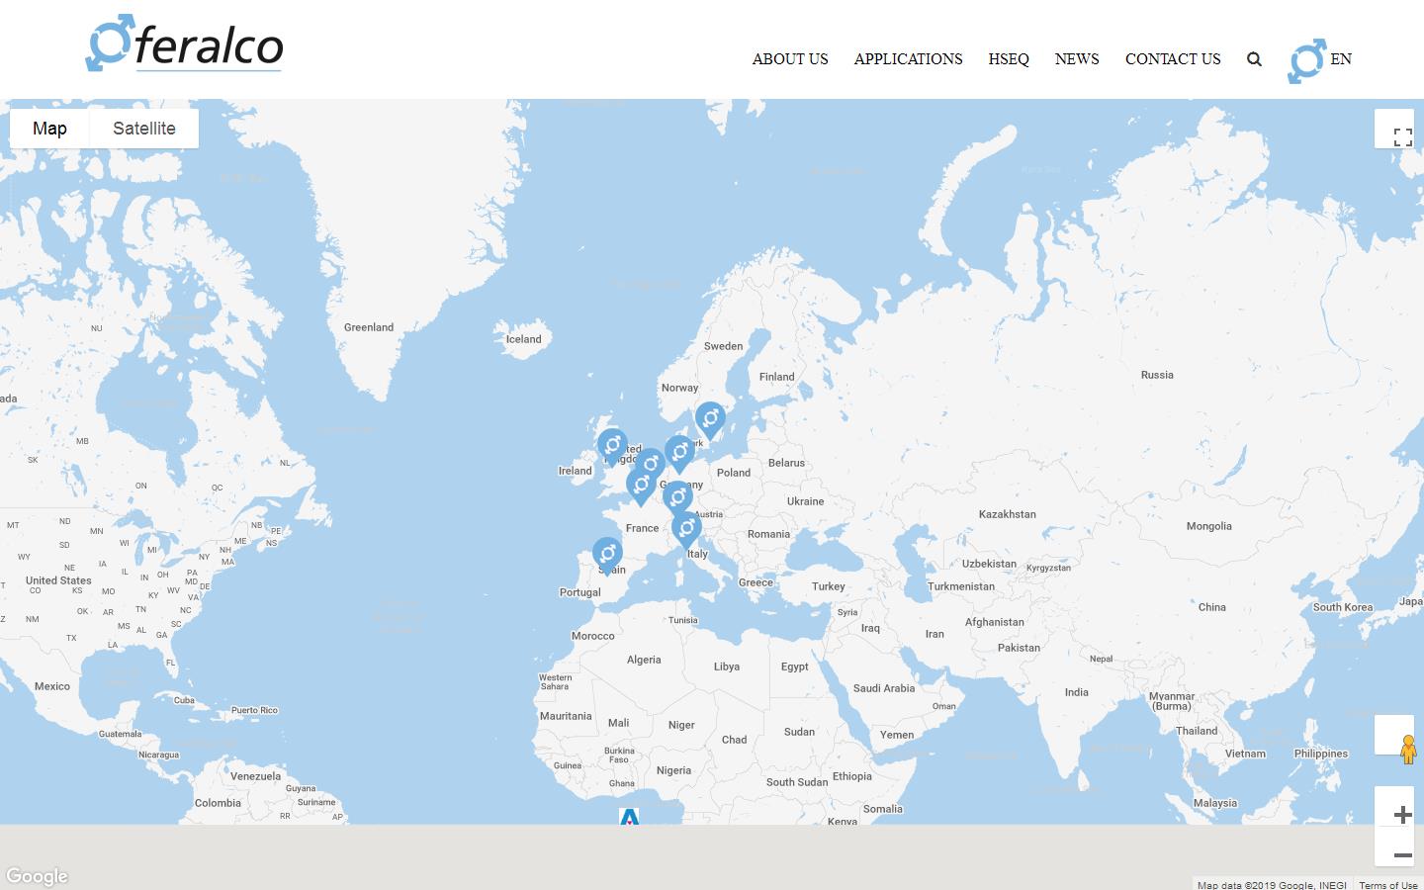Switch to Satellite view
This screenshot has width=1424, height=890.
(x=144, y=128)
